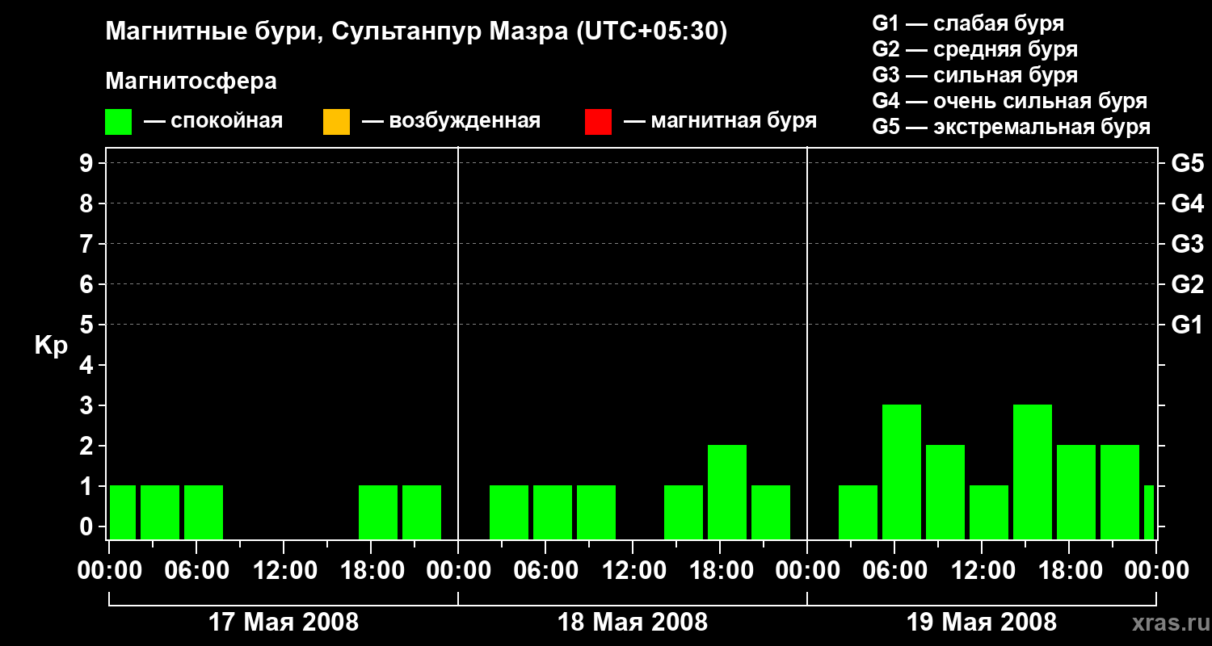Click the Kp 1 bar above 06:00 on 18 May
The width and height of the screenshot is (1212, 646).
[x=553, y=512]
